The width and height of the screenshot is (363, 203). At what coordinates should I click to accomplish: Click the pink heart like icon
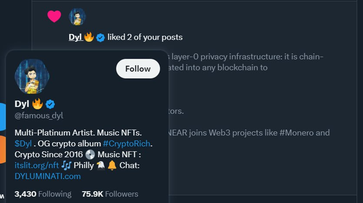coord(54,16)
